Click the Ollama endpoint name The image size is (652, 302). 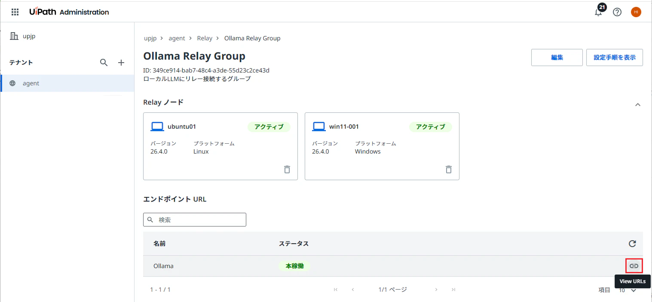click(x=163, y=266)
